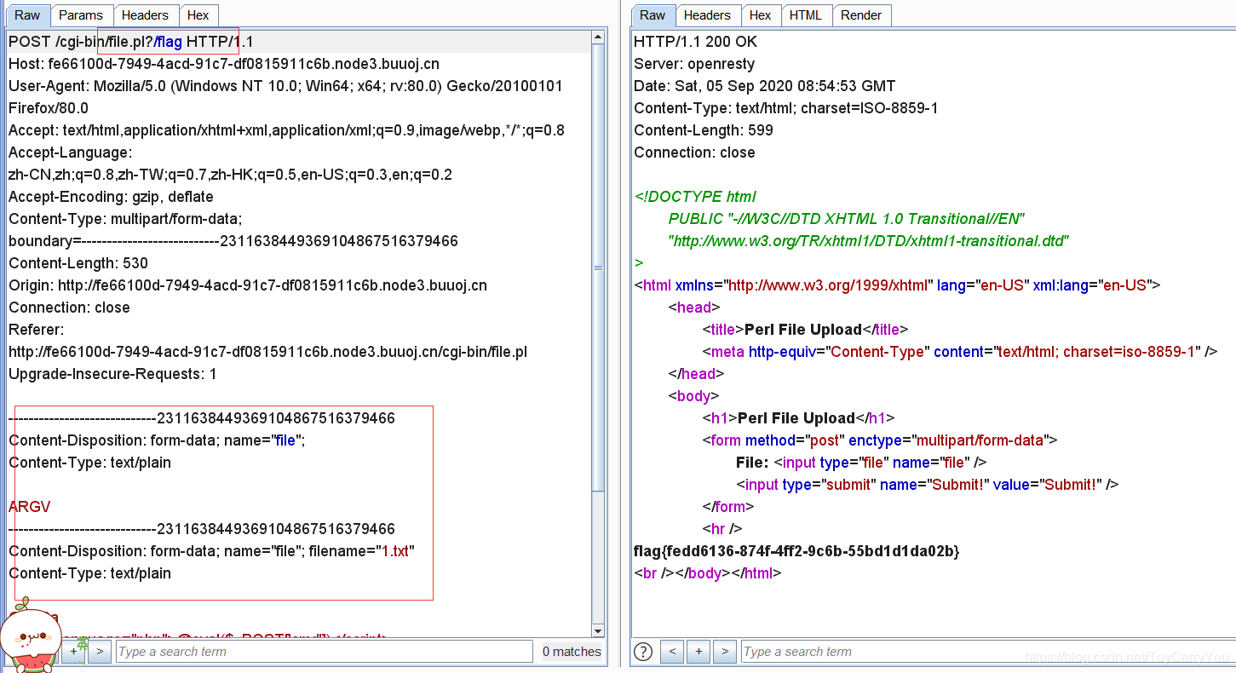This screenshot has width=1236, height=673.
Task: Click the request scrollbar down arrow
Action: [598, 630]
